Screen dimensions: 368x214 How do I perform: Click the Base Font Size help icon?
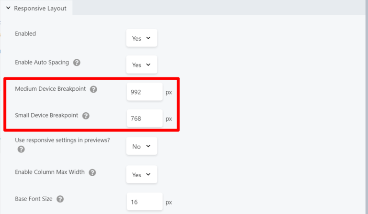click(x=60, y=199)
